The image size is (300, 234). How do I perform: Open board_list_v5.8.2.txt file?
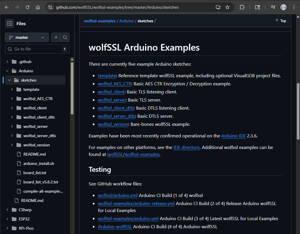[x=41, y=182]
